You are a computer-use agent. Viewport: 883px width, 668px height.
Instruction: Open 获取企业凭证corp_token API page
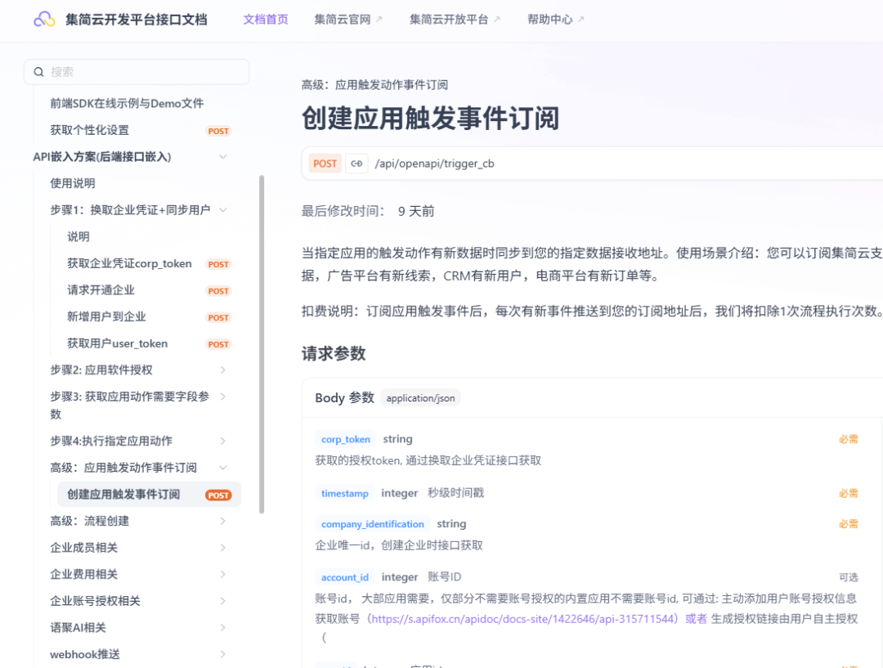[x=129, y=264]
